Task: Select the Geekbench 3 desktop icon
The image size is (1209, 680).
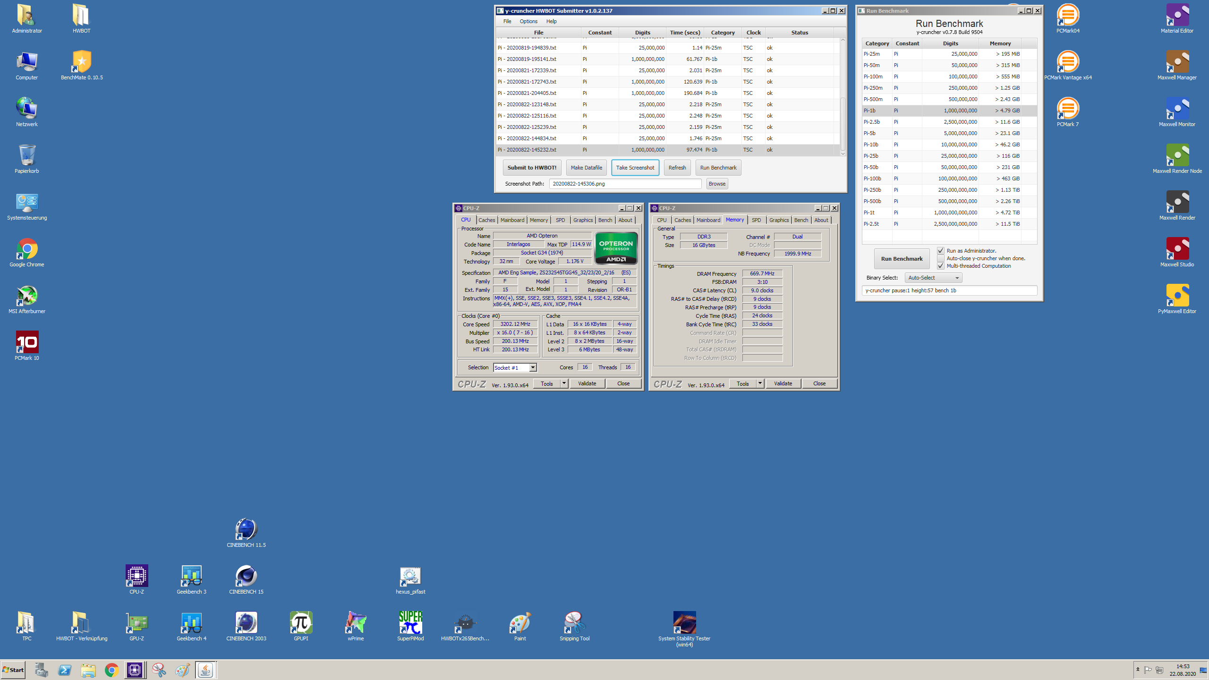Action: (191, 579)
